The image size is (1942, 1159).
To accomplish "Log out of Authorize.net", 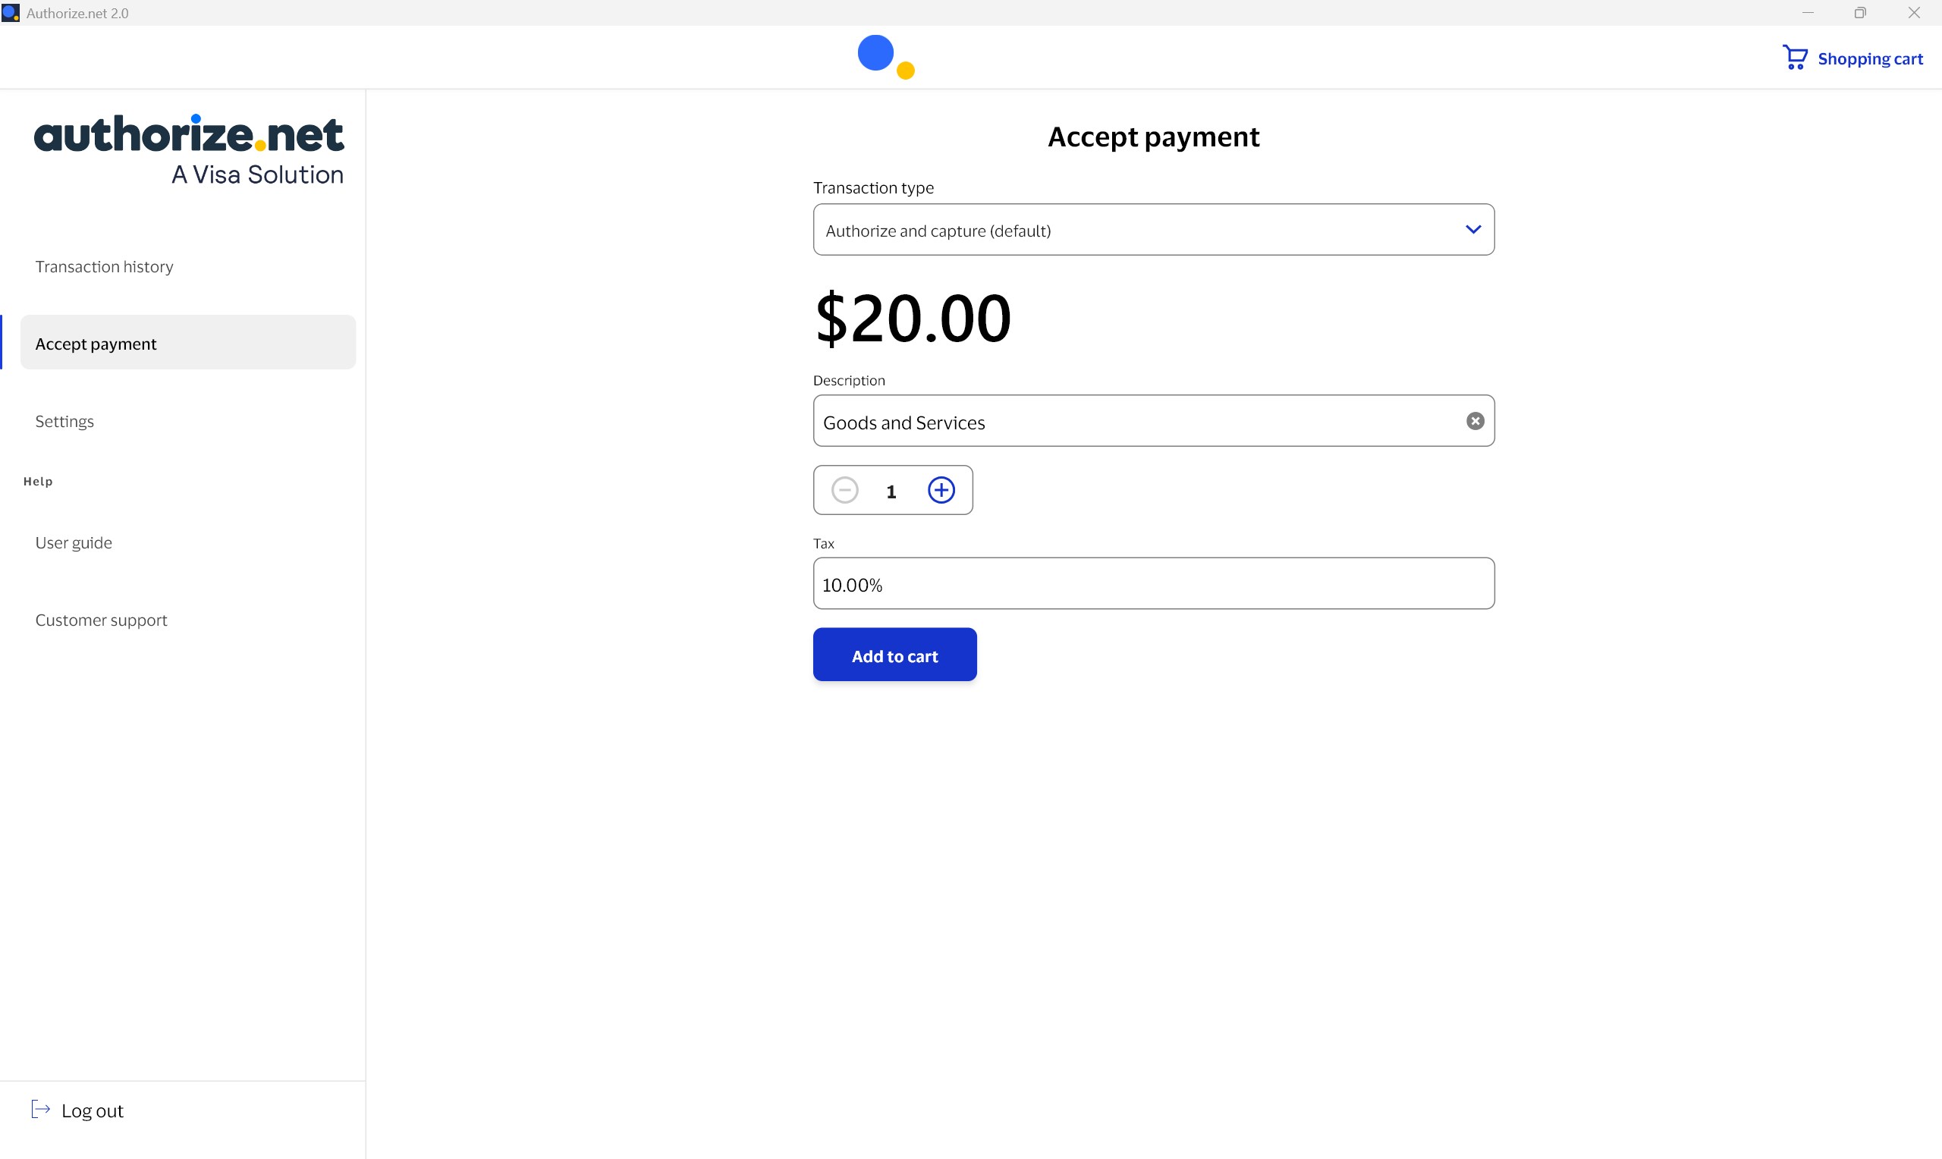I will (92, 1110).
